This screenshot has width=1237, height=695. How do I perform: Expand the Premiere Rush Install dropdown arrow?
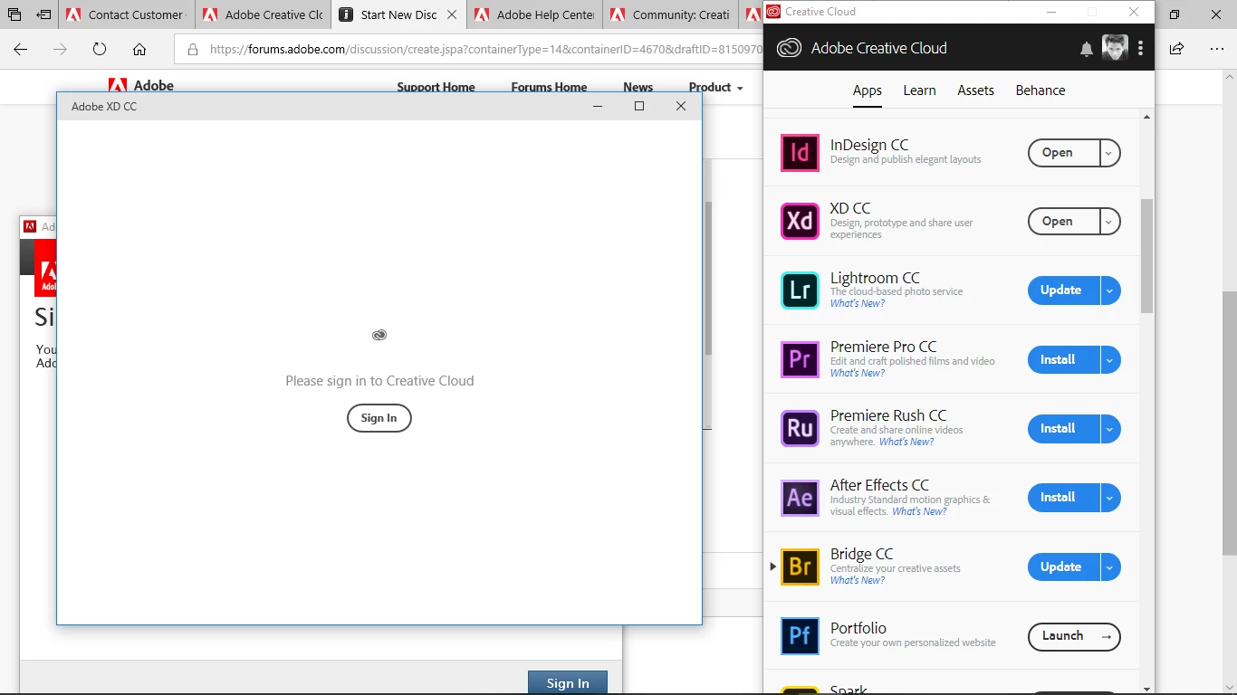[x=1110, y=429]
